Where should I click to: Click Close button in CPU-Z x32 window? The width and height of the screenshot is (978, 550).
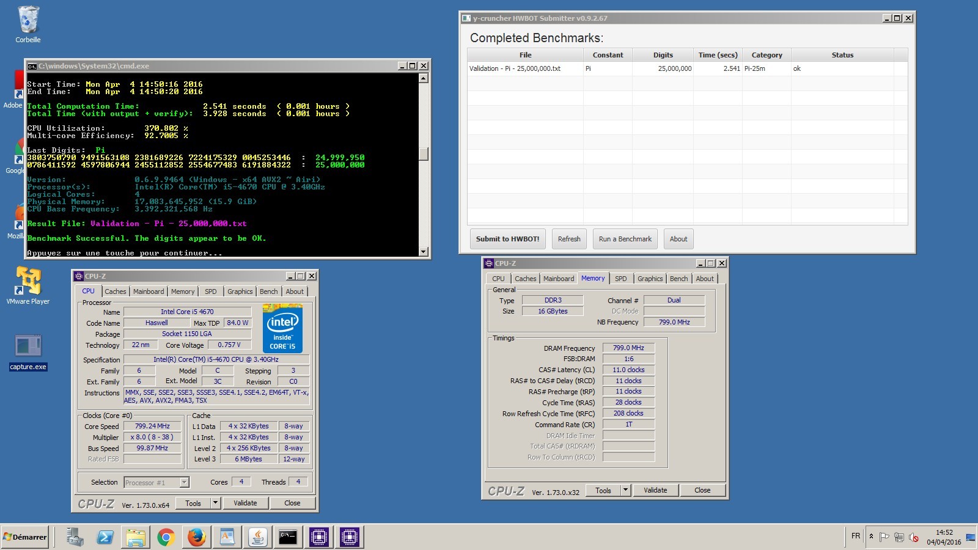pyautogui.click(x=702, y=490)
